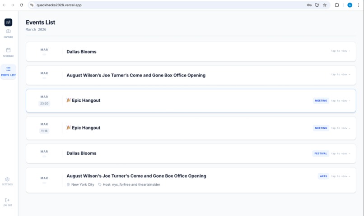Select the Events List icon in sidebar
The image size is (364, 216).
[x=8, y=69]
